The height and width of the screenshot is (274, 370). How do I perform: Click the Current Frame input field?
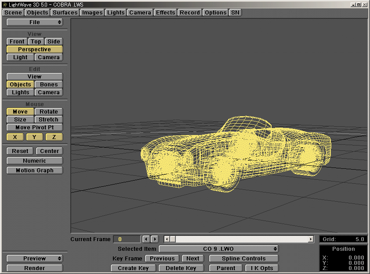click(x=127, y=239)
